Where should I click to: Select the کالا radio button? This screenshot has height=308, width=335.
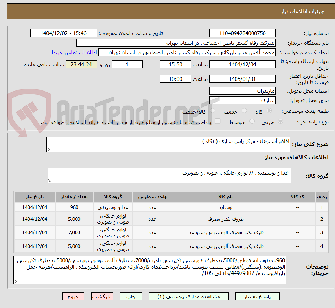pos(269,111)
